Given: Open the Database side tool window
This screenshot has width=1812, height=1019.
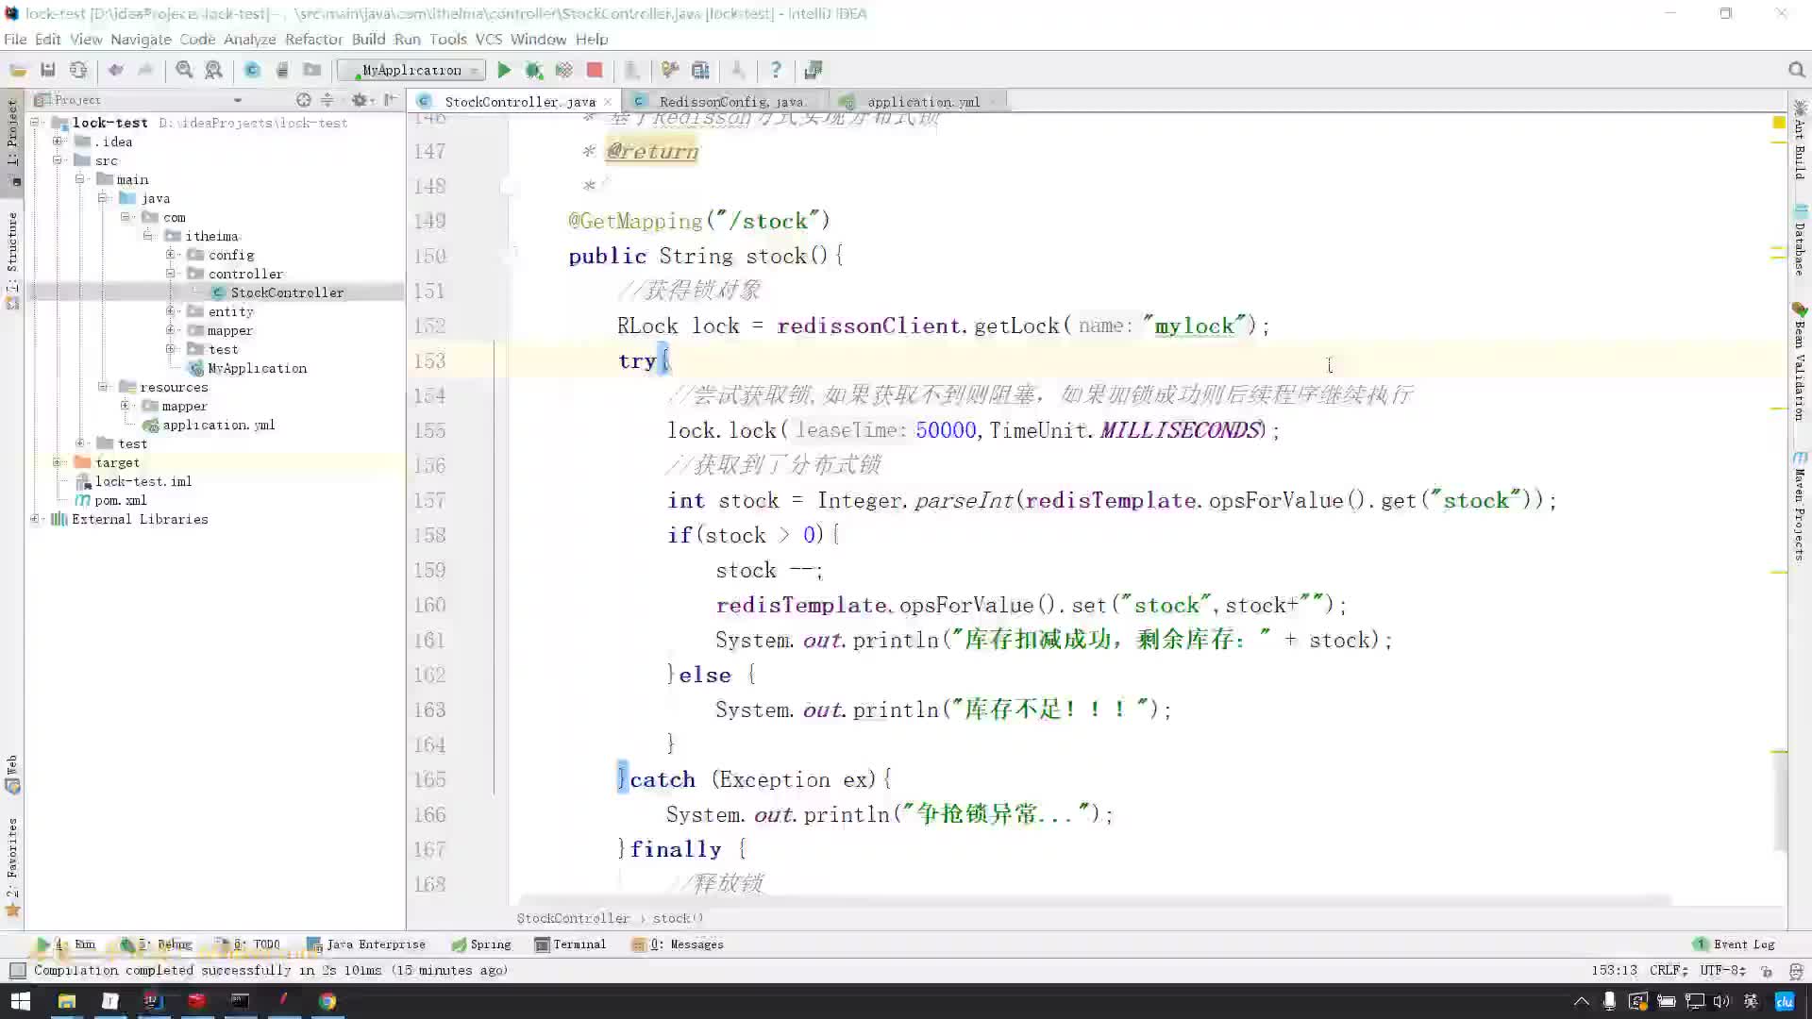Looking at the screenshot, I should point(1800,239).
